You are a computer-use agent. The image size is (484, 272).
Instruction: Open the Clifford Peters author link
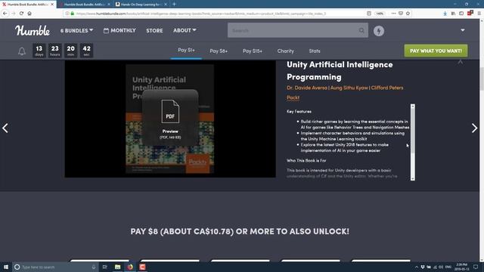pos(387,88)
